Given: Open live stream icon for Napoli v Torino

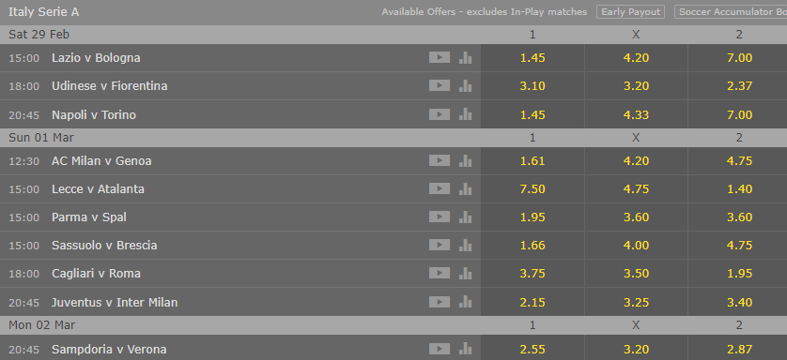Looking at the screenshot, I should tap(440, 114).
